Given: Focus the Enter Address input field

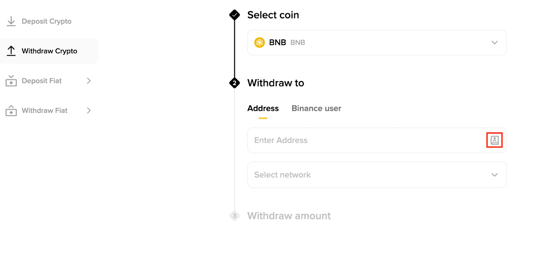Looking at the screenshot, I should click(x=364, y=140).
